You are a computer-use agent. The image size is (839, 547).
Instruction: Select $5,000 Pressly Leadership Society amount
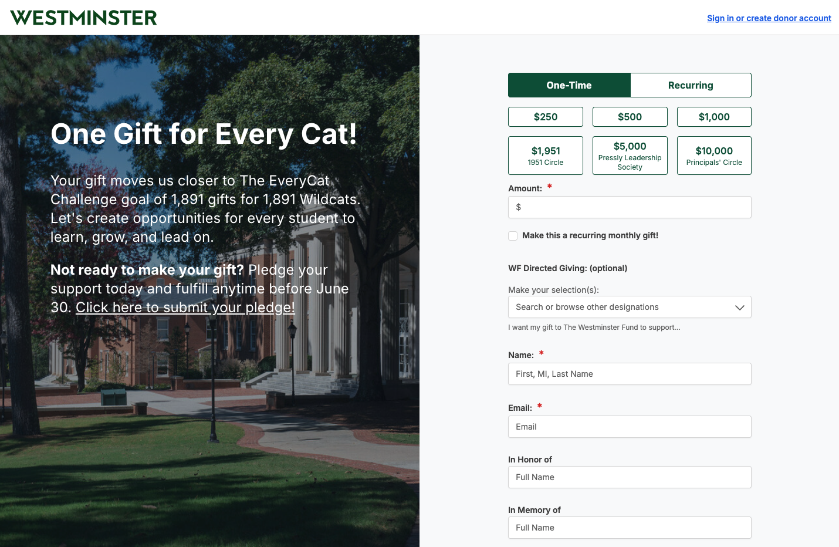coord(630,156)
